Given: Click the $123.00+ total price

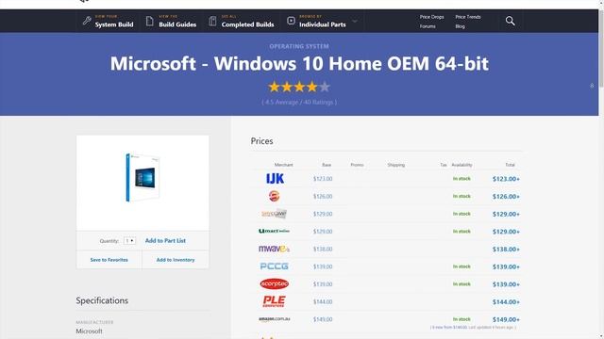Looking at the screenshot, I should pyautogui.click(x=506, y=179).
